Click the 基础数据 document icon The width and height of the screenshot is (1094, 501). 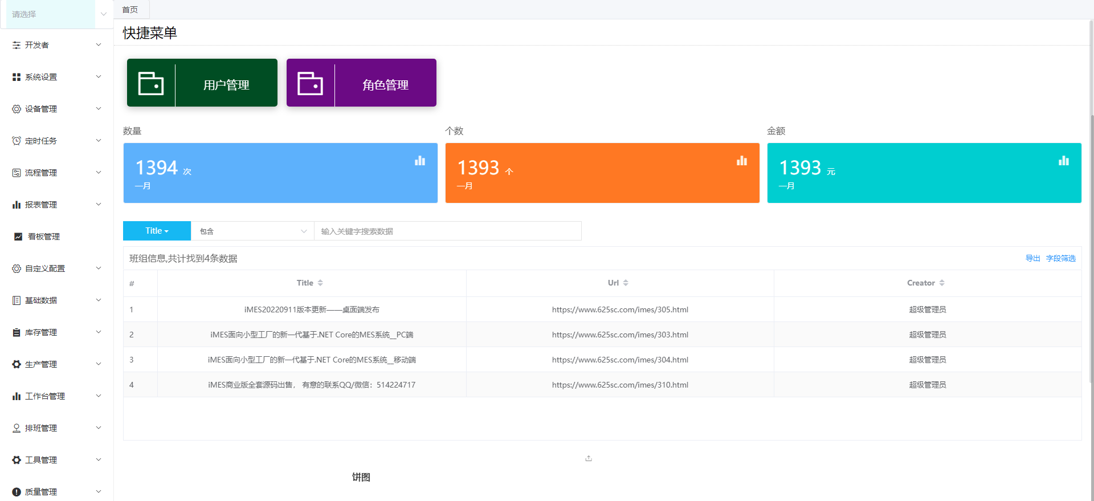[17, 300]
